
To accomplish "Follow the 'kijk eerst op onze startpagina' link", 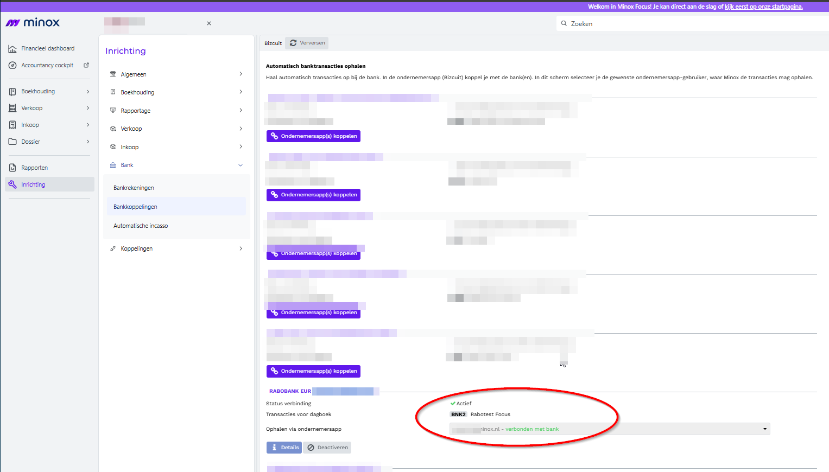I will click(763, 7).
